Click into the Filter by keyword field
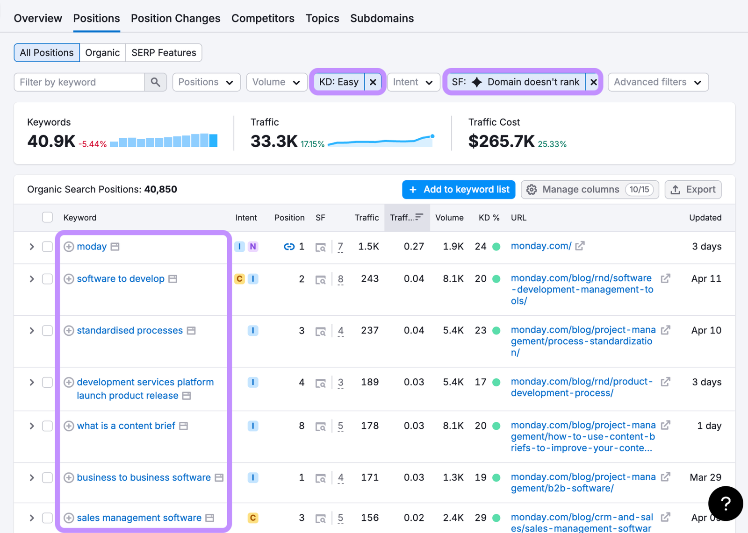This screenshot has height=533, width=748. click(x=79, y=82)
